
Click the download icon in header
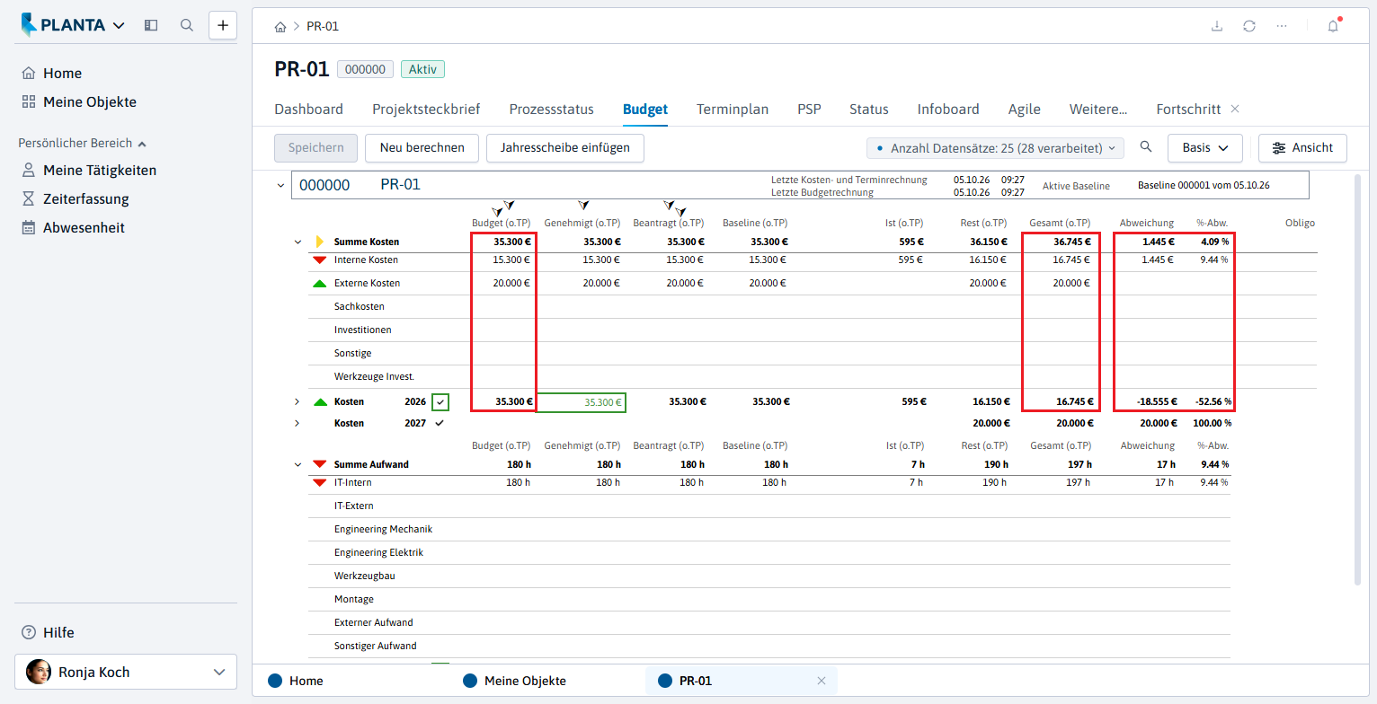(1217, 26)
